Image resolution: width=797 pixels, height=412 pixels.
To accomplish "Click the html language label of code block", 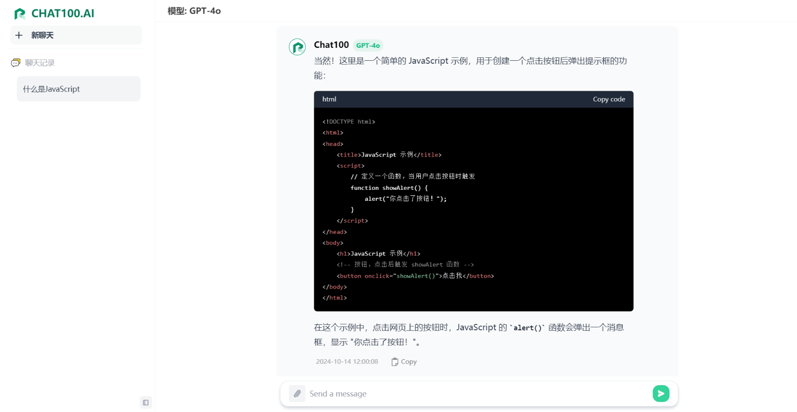I will (329, 99).
